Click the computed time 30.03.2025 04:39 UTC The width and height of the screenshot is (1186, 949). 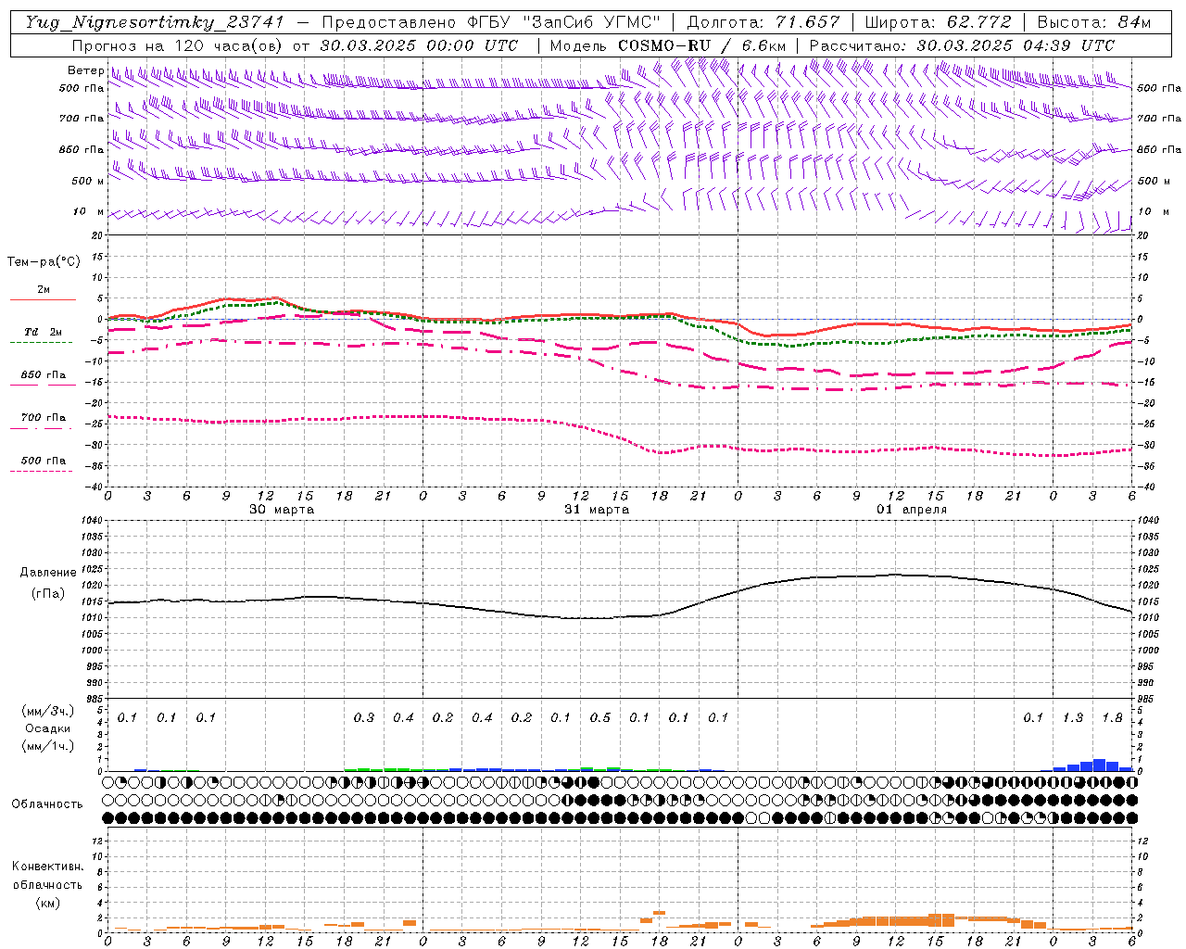(1016, 44)
